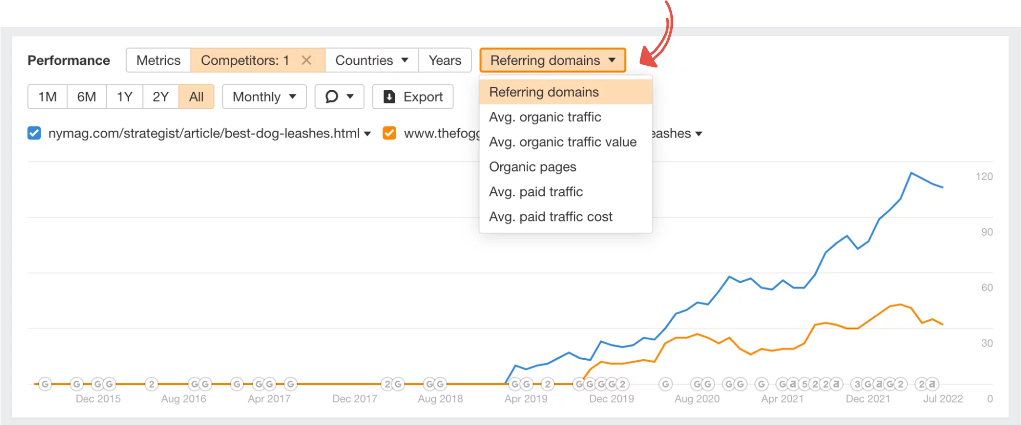
Task: Select Organic pages menu option
Action: click(532, 167)
